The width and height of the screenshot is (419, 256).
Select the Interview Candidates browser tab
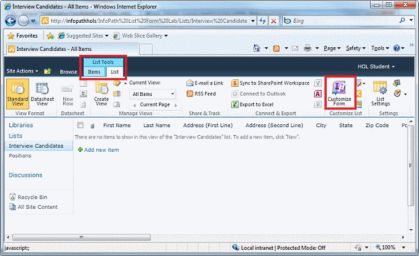(x=73, y=49)
